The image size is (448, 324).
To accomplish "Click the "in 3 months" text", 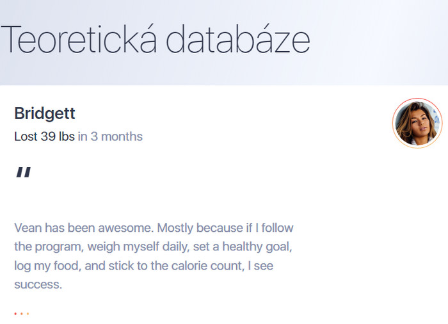I will (x=110, y=136).
